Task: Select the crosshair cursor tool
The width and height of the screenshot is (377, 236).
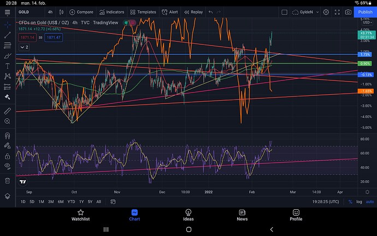Action: pos(8,25)
